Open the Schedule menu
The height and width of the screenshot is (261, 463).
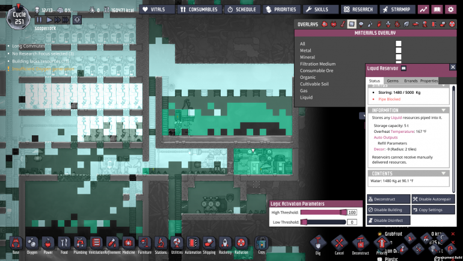click(x=242, y=10)
